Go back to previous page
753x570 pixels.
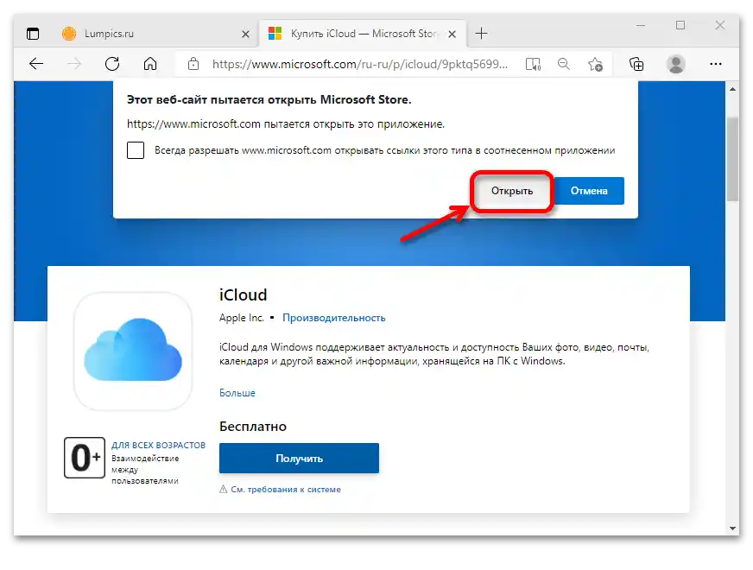pos(36,64)
